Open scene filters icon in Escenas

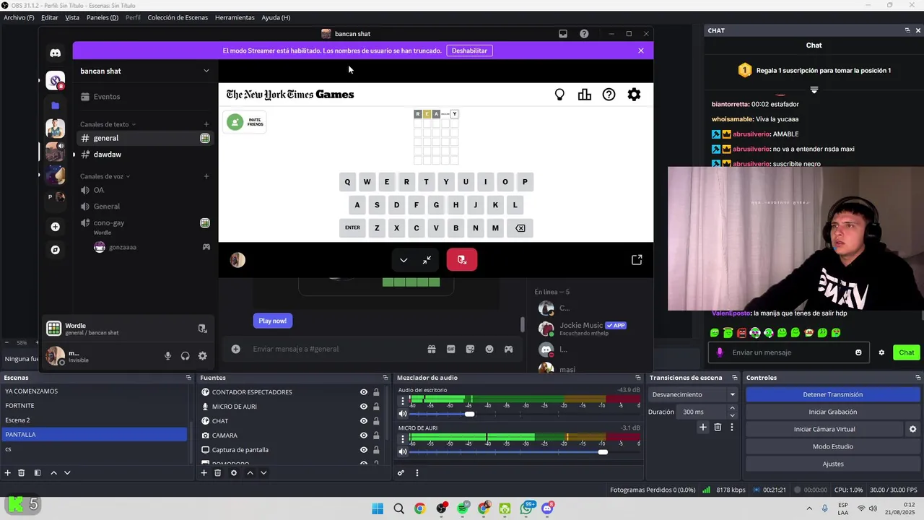tap(38, 473)
